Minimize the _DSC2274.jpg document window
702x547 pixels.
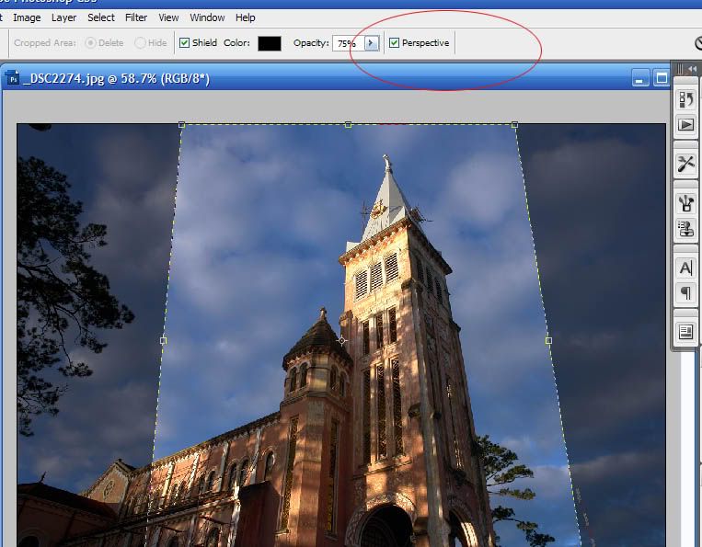click(639, 78)
